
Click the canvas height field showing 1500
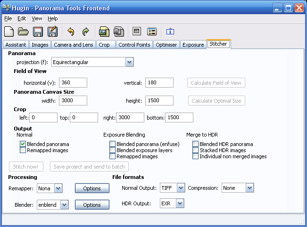[159, 100]
